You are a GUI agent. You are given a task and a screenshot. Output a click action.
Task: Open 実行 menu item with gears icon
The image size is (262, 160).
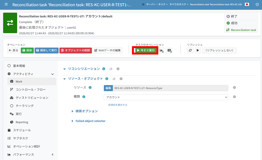coord(19,114)
